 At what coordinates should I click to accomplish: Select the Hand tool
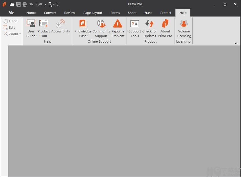click(10, 21)
